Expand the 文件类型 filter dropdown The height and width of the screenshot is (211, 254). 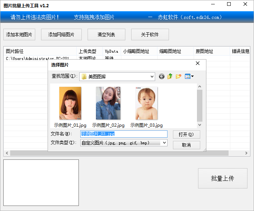point(164,143)
